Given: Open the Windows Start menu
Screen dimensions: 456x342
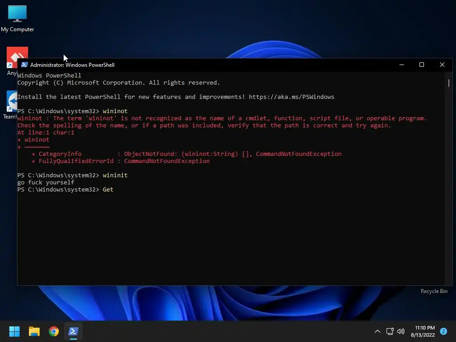Looking at the screenshot, I should (x=14, y=331).
